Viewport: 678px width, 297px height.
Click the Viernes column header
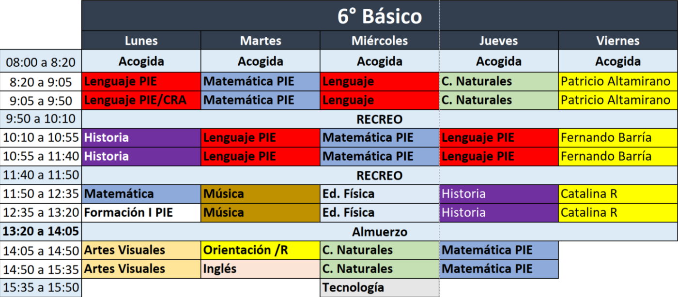click(x=618, y=41)
